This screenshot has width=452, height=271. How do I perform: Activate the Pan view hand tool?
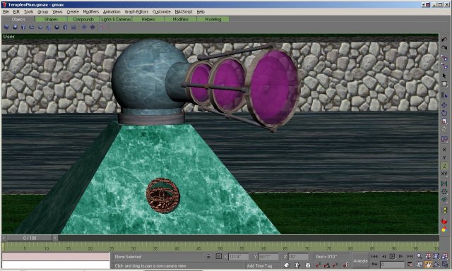click(x=428, y=264)
